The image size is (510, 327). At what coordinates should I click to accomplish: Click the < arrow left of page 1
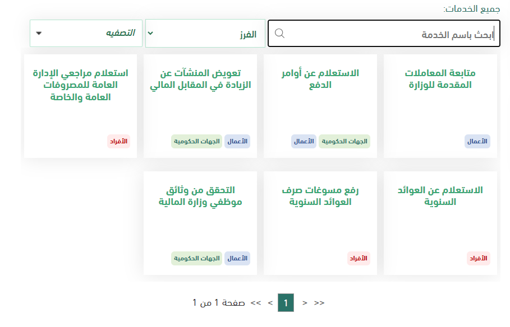click(x=270, y=303)
